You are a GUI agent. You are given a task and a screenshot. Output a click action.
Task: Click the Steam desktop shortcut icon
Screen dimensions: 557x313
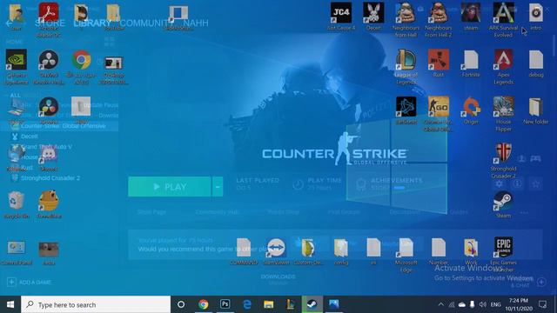tap(503, 201)
